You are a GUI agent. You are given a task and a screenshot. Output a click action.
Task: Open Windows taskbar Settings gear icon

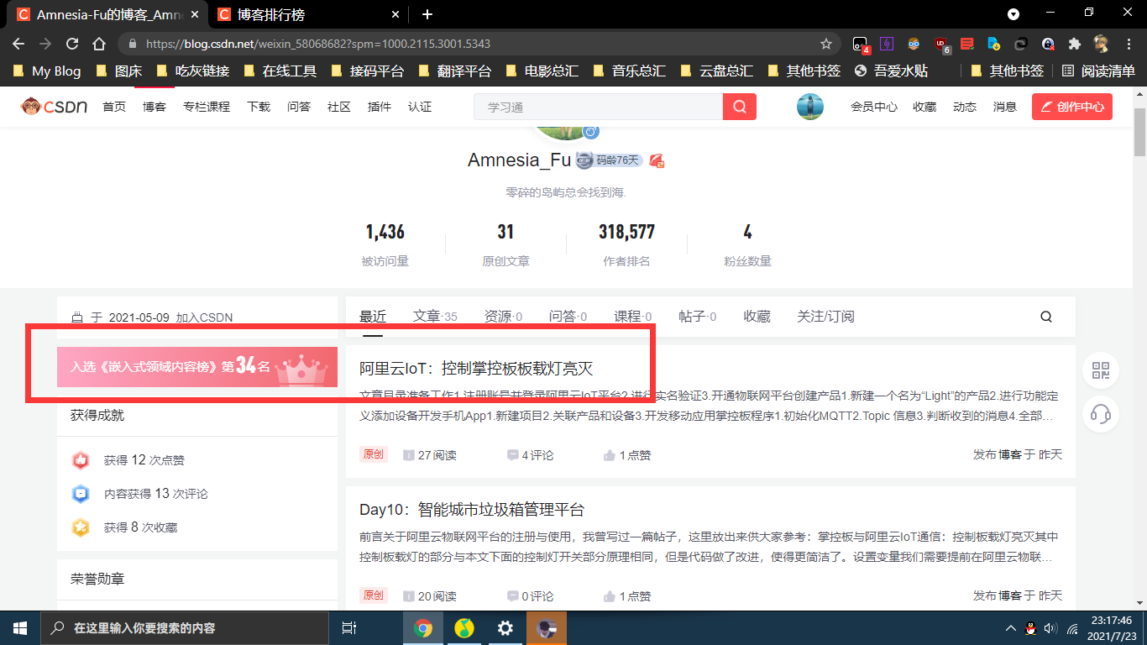click(x=505, y=628)
